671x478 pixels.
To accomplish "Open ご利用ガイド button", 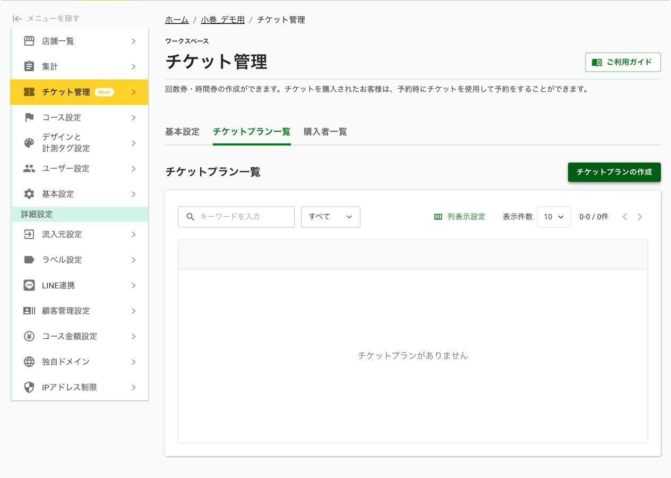I will (623, 62).
